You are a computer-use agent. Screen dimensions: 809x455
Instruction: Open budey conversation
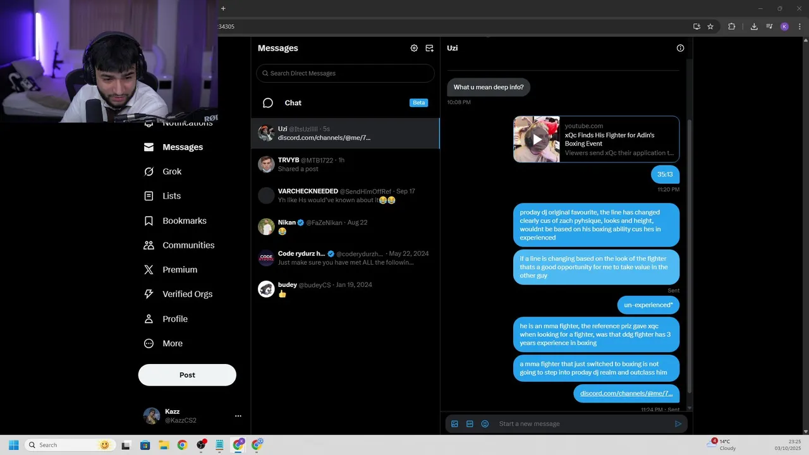coord(345,289)
